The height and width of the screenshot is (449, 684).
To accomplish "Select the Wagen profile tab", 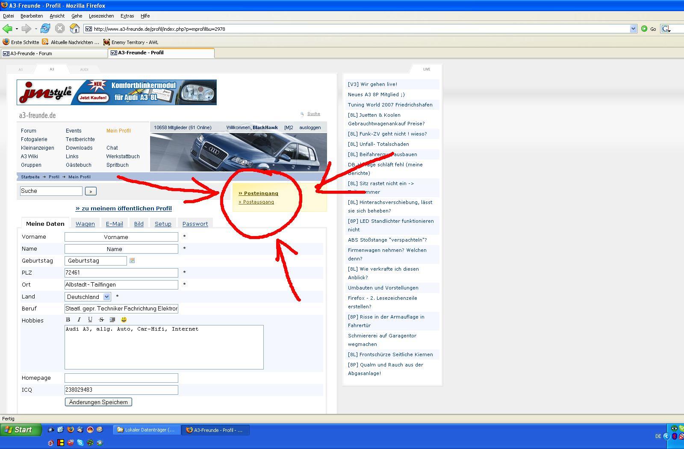I will [85, 224].
